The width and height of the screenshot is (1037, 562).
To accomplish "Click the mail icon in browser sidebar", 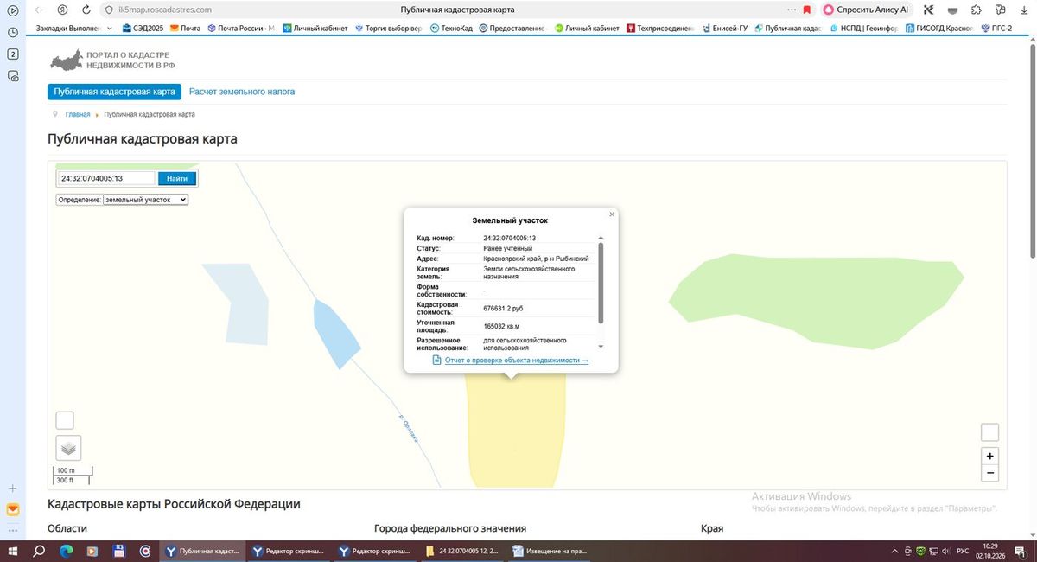I will point(13,509).
